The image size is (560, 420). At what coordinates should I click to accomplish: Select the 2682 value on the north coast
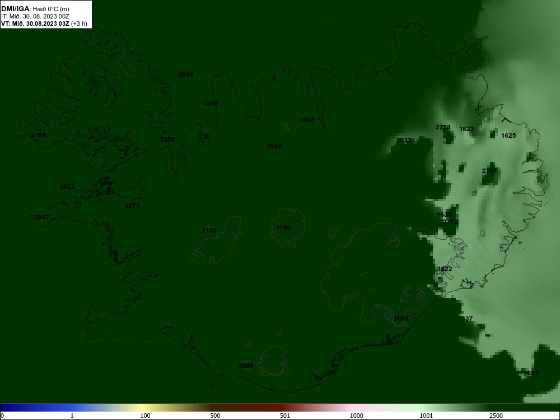(306, 120)
